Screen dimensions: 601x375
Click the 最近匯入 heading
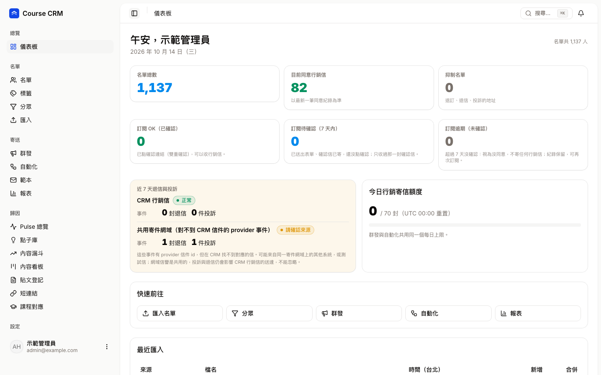tap(150, 350)
